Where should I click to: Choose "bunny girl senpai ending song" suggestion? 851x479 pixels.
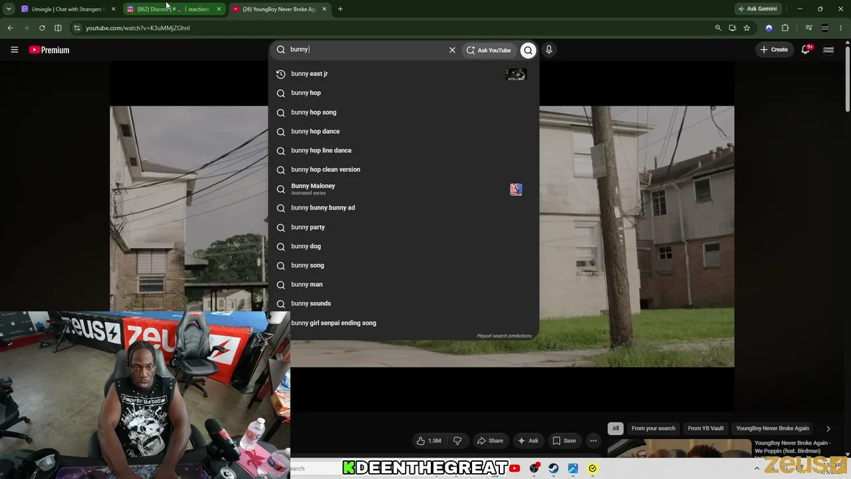pos(404,323)
